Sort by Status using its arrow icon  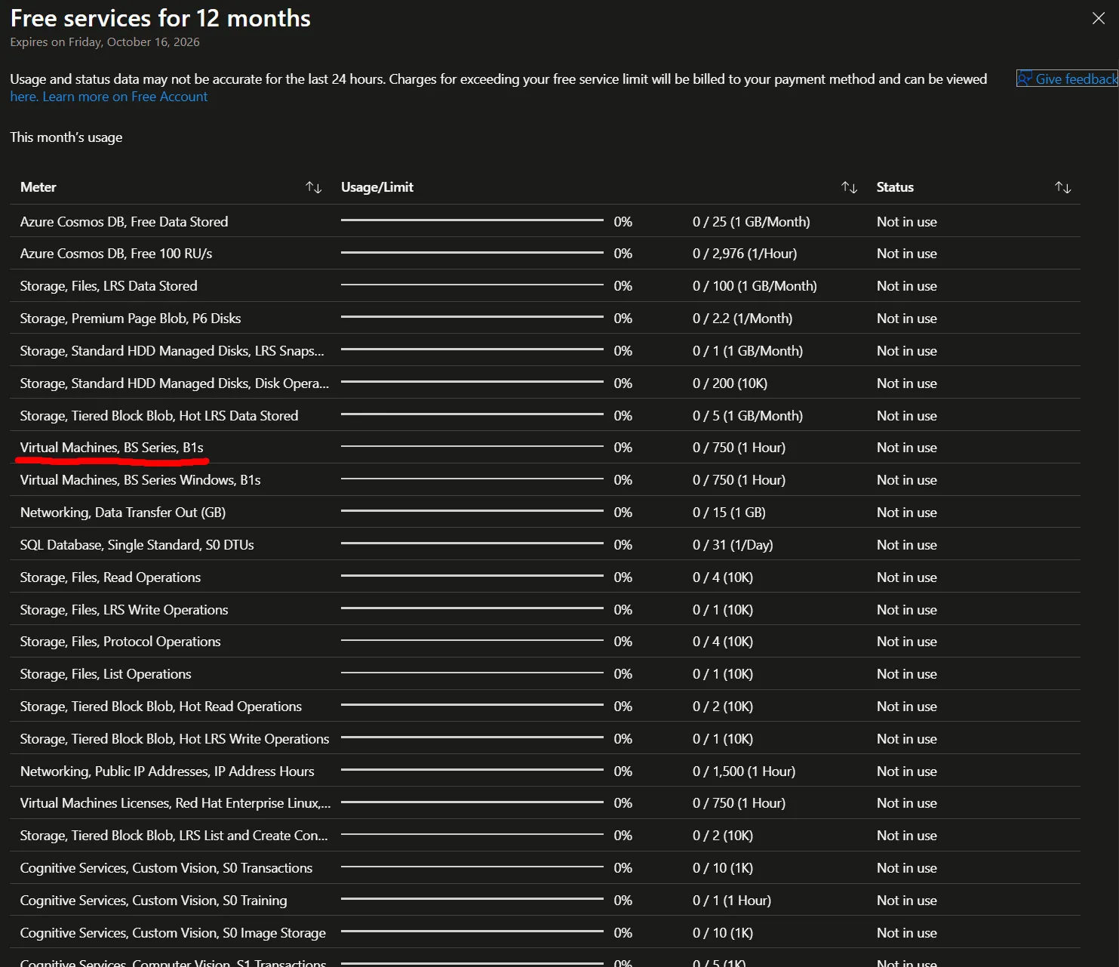(x=1062, y=187)
